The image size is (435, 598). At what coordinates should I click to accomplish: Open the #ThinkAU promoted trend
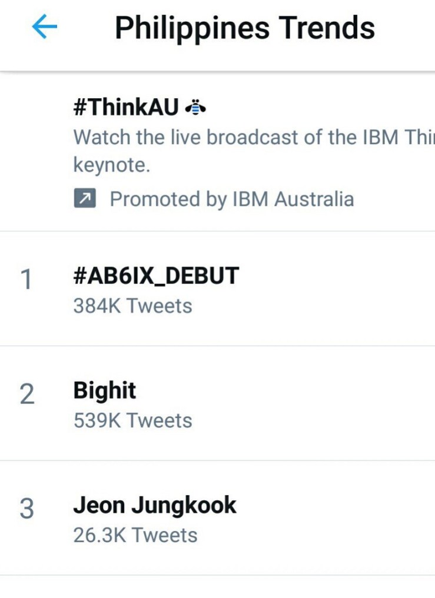(126, 108)
